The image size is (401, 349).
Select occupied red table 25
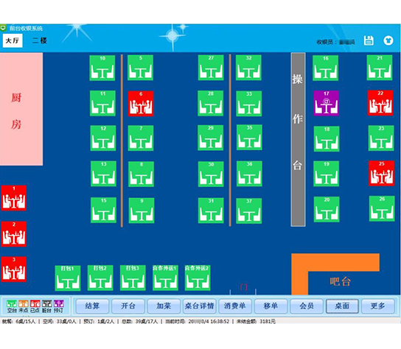click(x=381, y=173)
